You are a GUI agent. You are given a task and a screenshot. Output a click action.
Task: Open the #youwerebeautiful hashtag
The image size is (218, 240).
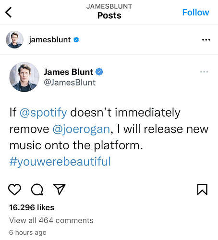(x=60, y=162)
